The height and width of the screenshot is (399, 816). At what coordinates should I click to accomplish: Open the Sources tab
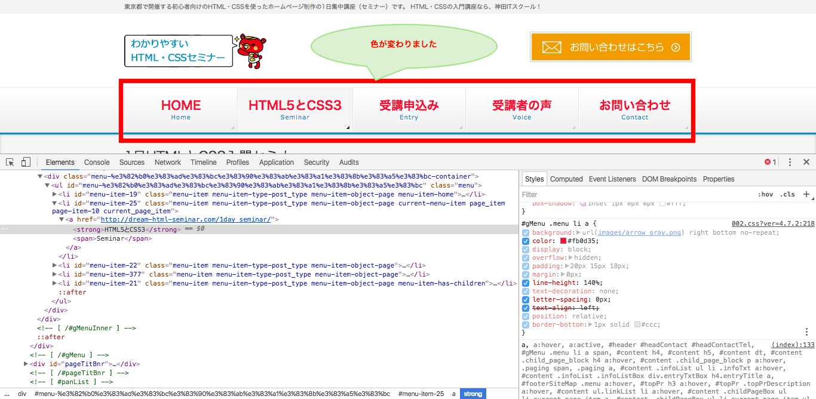tap(132, 162)
